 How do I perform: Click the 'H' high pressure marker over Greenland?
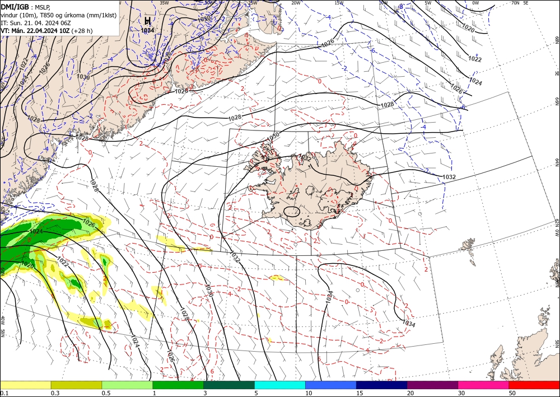coord(147,21)
